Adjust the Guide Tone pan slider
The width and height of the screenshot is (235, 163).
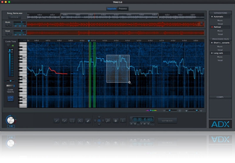pyautogui.click(x=11, y=81)
